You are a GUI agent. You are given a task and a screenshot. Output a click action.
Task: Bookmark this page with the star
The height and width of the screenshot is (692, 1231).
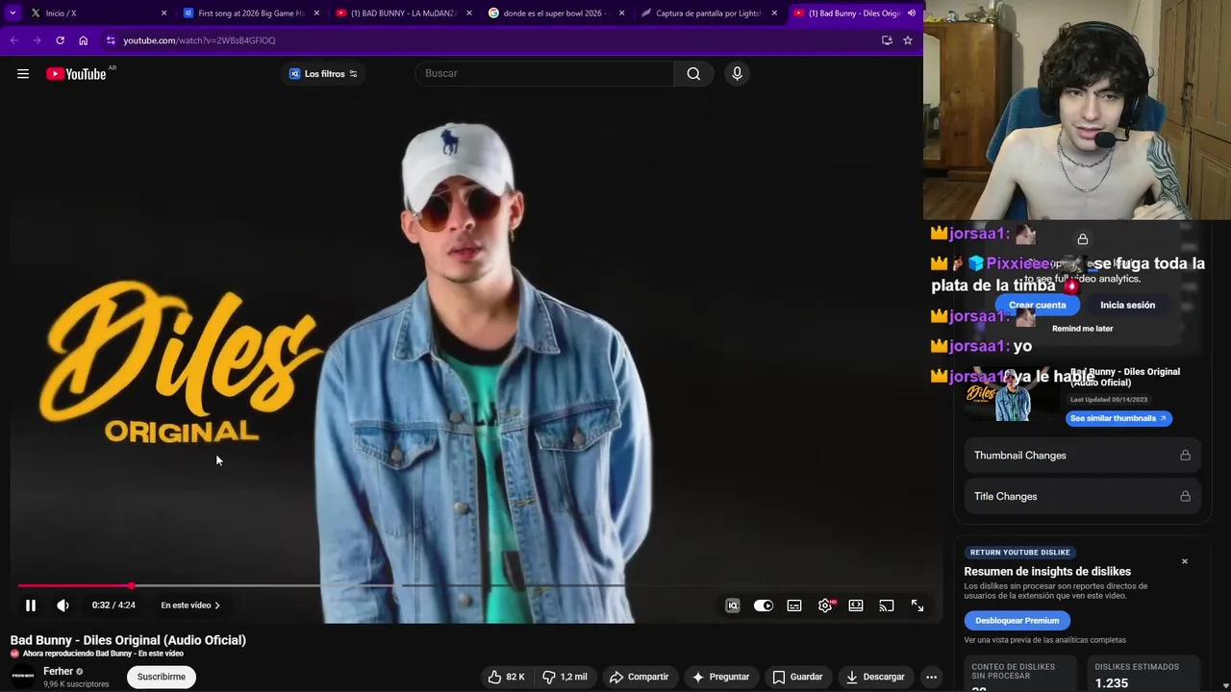(907, 40)
